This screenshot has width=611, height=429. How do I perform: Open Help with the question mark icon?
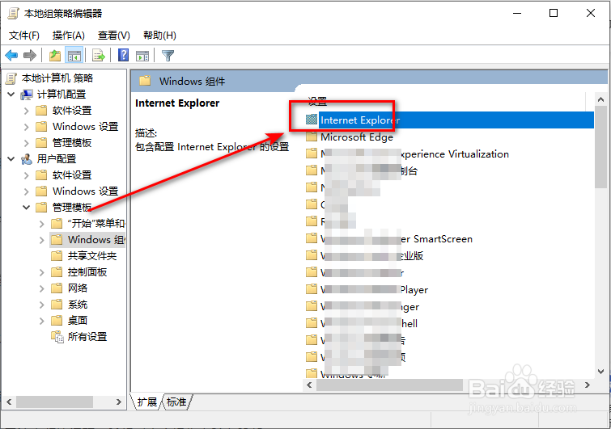(x=123, y=56)
